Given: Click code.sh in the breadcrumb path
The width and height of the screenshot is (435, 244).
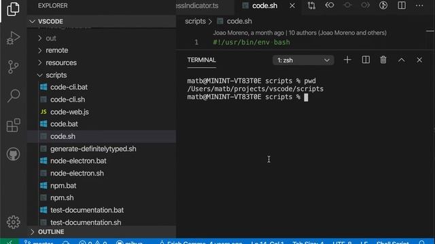Looking at the screenshot, I should click(239, 21).
